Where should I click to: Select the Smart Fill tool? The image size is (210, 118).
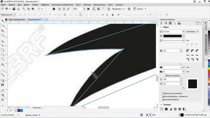[3, 100]
